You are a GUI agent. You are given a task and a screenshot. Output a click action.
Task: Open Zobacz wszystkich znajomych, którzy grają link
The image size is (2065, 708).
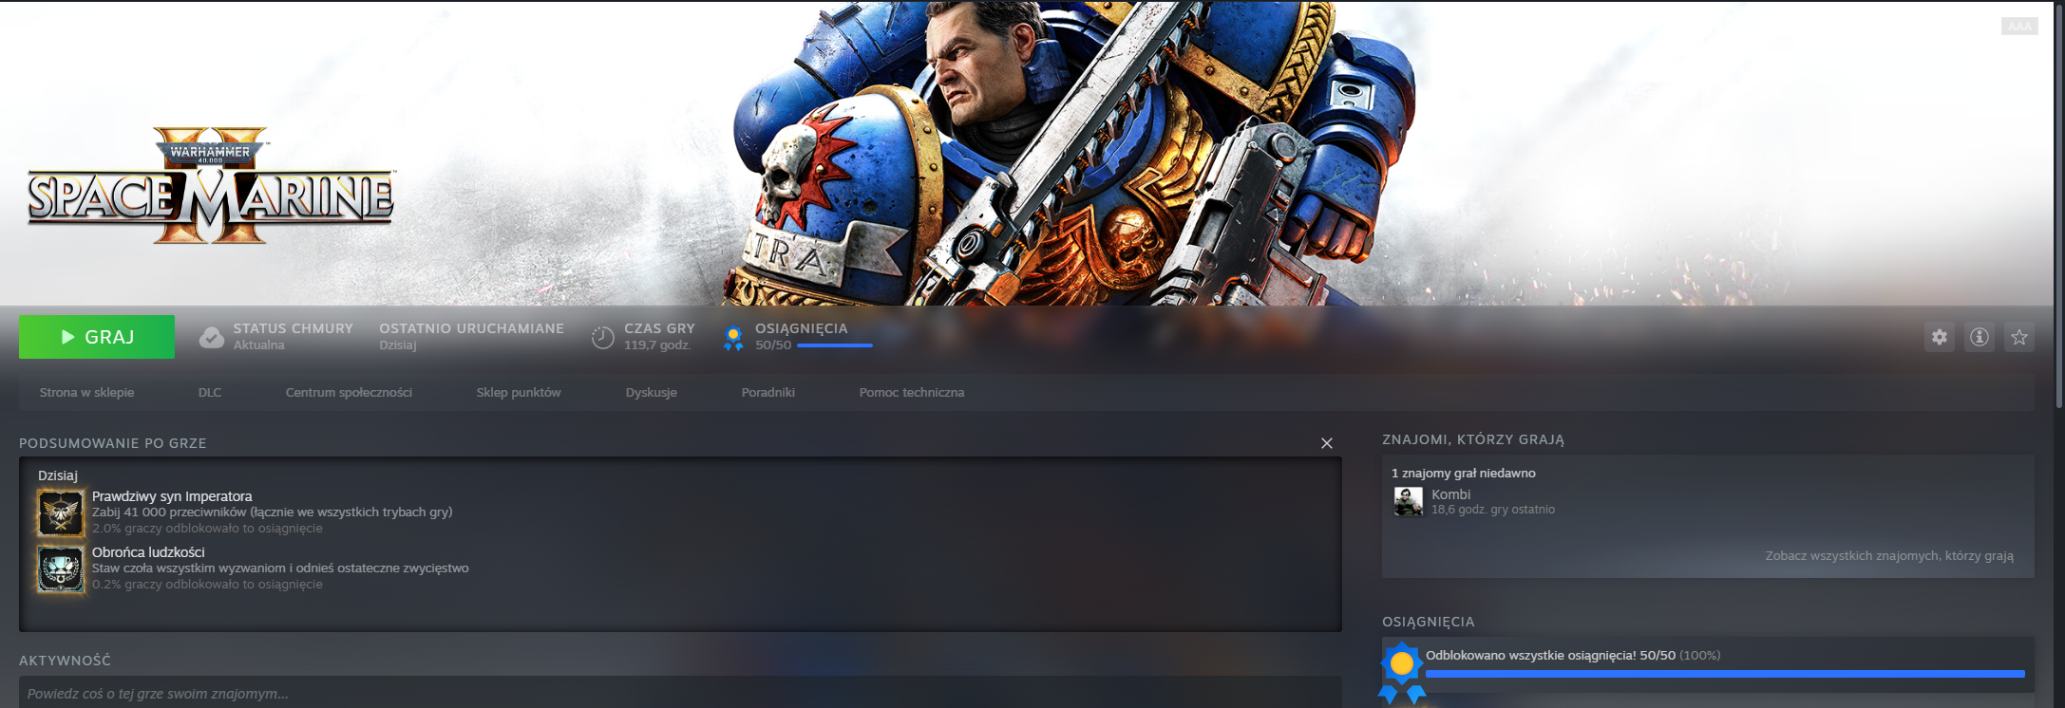[x=1889, y=556]
